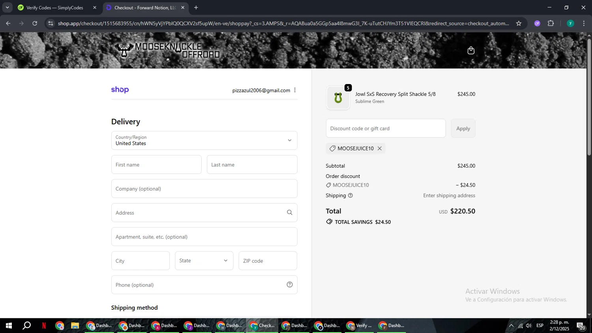The width and height of the screenshot is (592, 333).
Task: Open the Chrome extension icon beside bookmark star
Action: (537, 23)
